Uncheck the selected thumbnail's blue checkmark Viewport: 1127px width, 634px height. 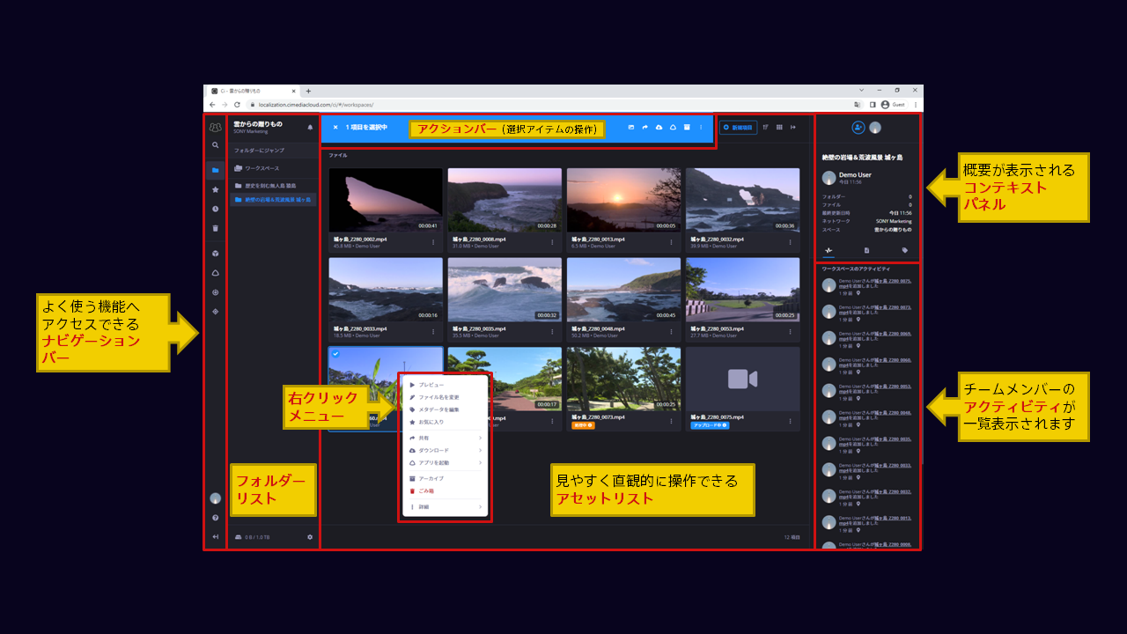[x=335, y=354]
